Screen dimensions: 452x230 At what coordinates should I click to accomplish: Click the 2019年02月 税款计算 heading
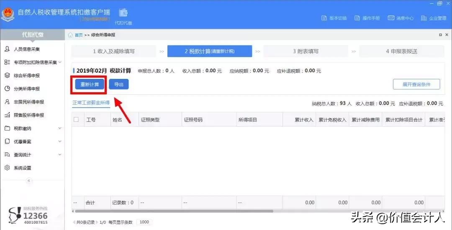click(x=104, y=71)
